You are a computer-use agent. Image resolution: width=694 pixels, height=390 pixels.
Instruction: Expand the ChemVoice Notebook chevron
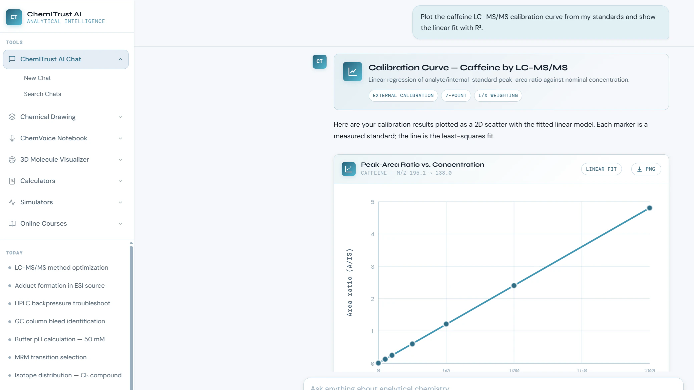point(120,138)
